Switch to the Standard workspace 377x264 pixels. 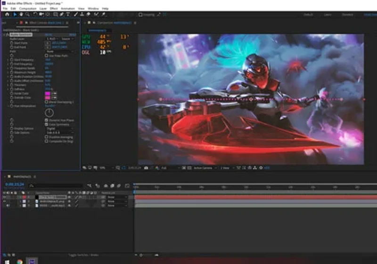347,15
